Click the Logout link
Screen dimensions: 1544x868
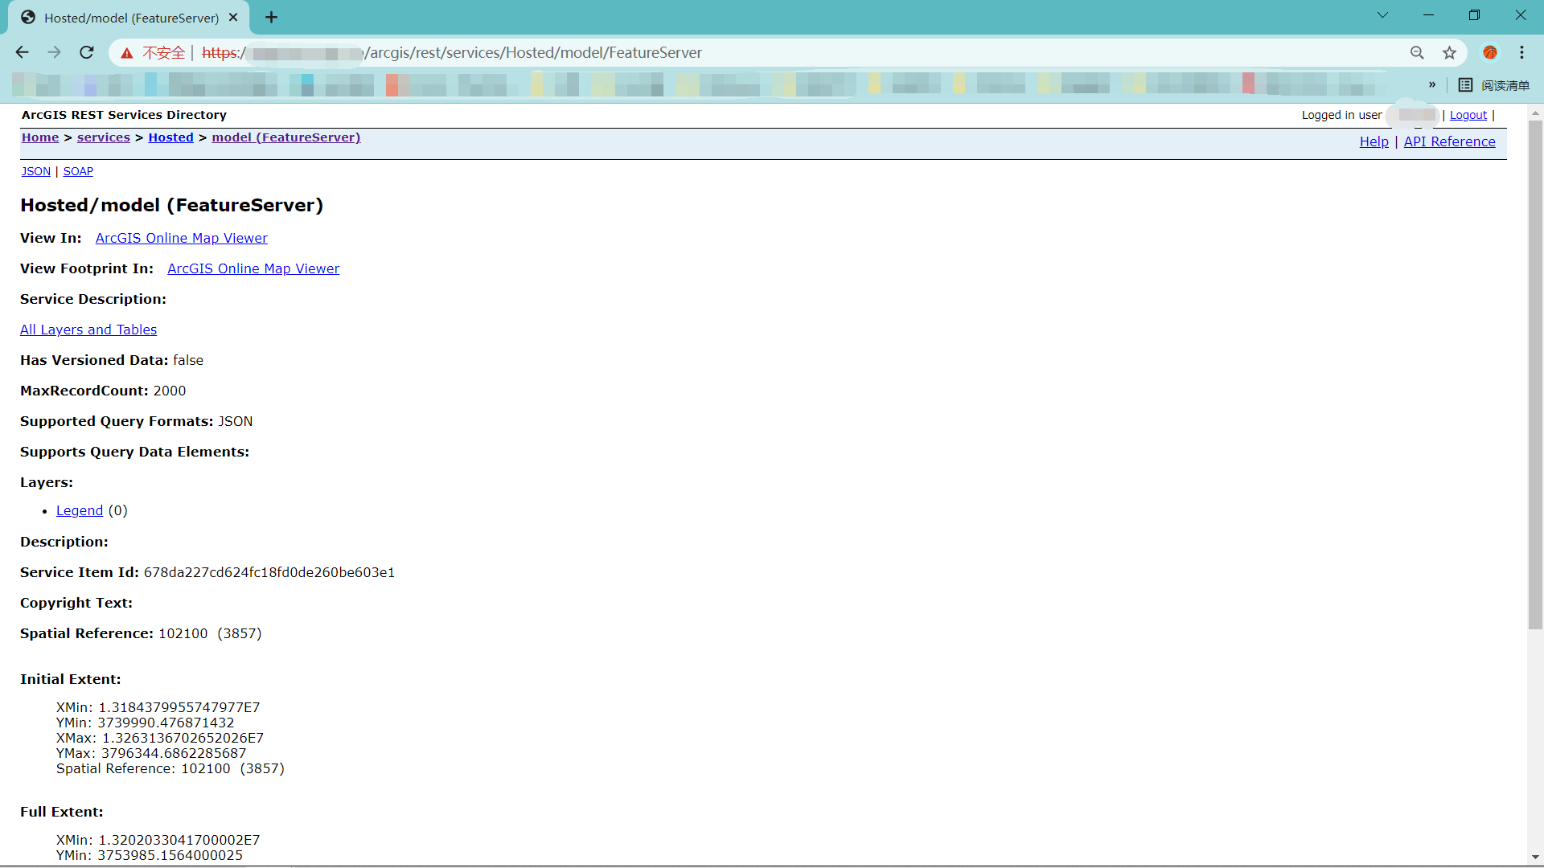[x=1468, y=115]
